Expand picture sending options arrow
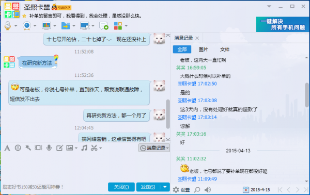 click(76, 148)
